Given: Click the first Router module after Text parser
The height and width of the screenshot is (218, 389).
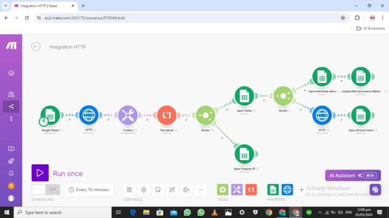Looking at the screenshot, I should tap(205, 115).
